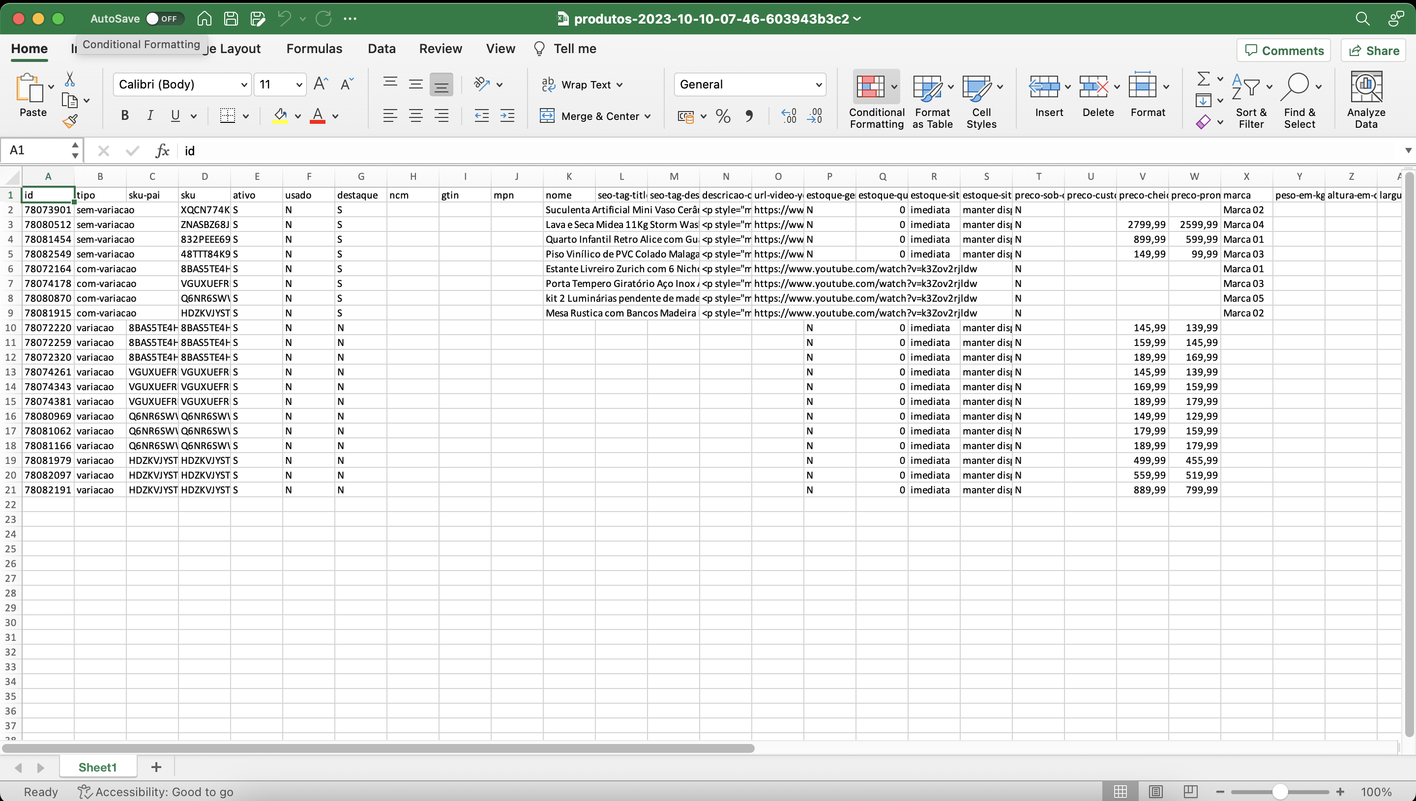Click the Percent Style icon
Viewport: 1416px width, 801px height.
(x=723, y=116)
